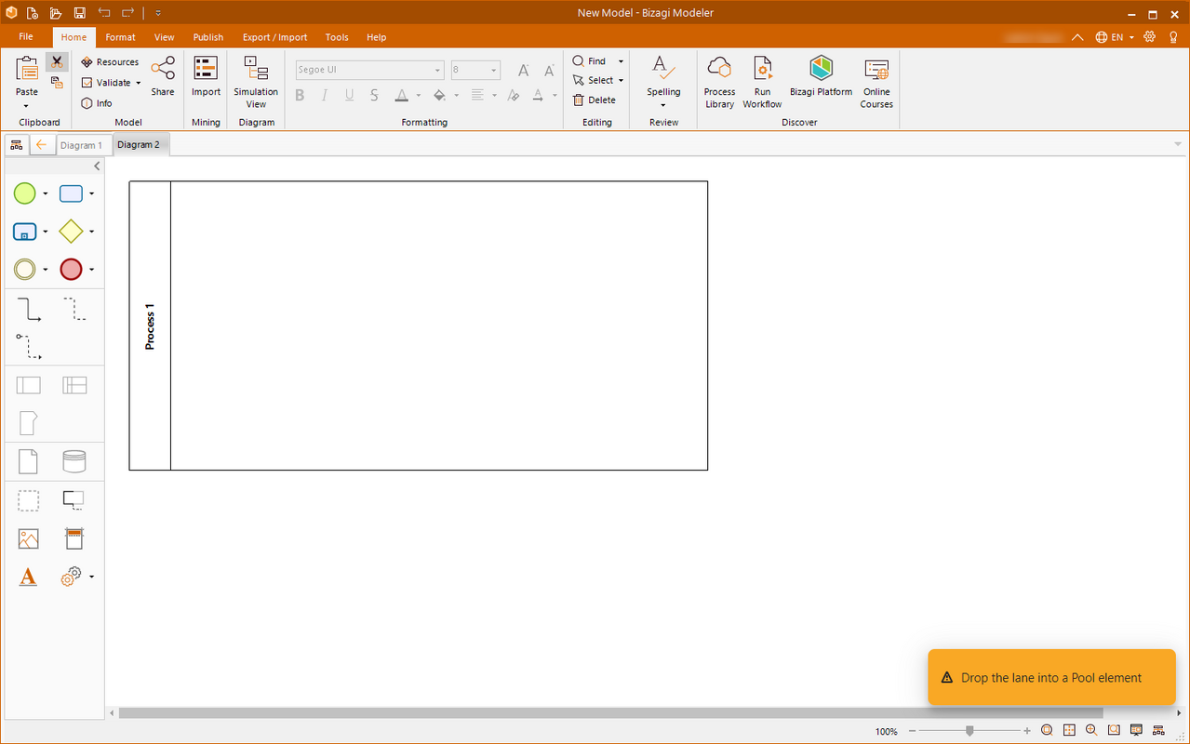Click the lightbulb icon in top right
This screenshot has height=744, width=1190.
pyautogui.click(x=1173, y=37)
